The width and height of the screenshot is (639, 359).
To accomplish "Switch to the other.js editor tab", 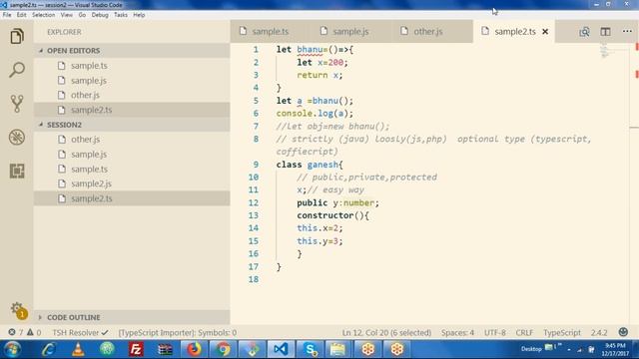I will (428, 31).
